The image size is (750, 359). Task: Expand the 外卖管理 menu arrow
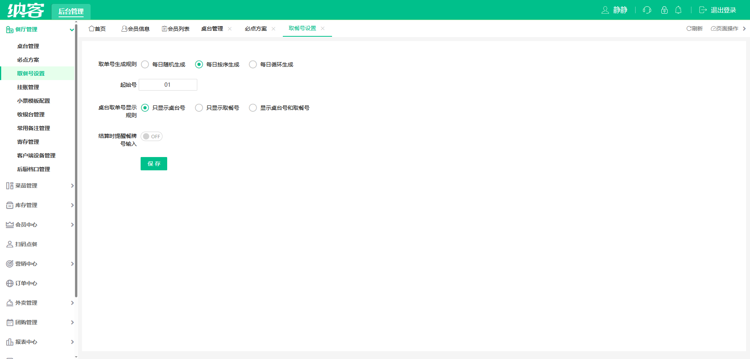click(x=72, y=303)
